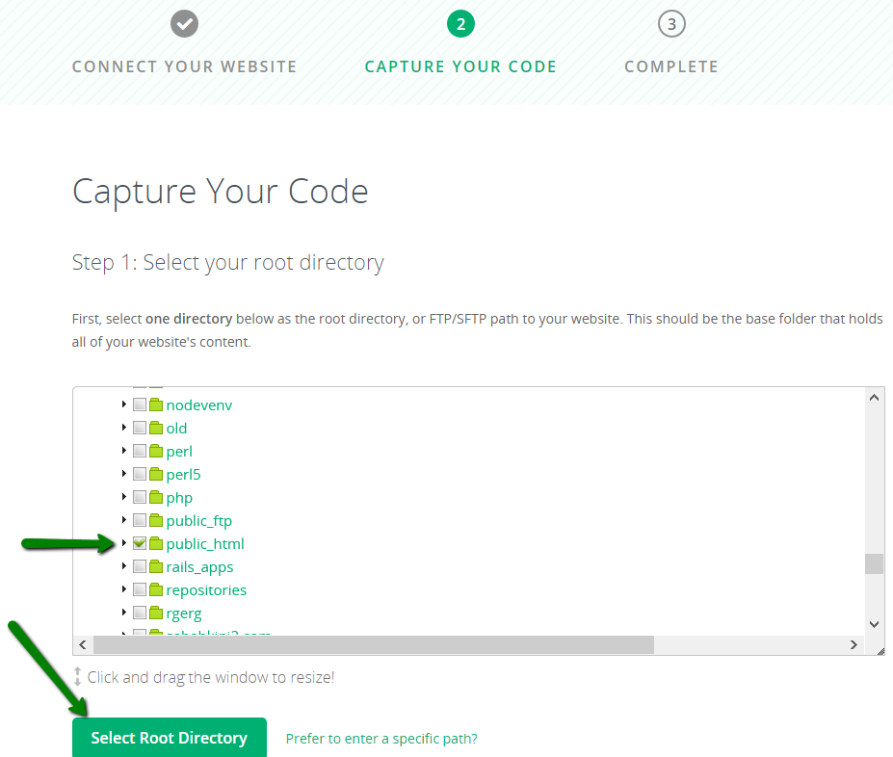Click the public_html folder icon
The height and width of the screenshot is (757, 893).
click(156, 543)
